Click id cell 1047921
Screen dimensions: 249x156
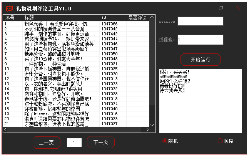(109, 64)
